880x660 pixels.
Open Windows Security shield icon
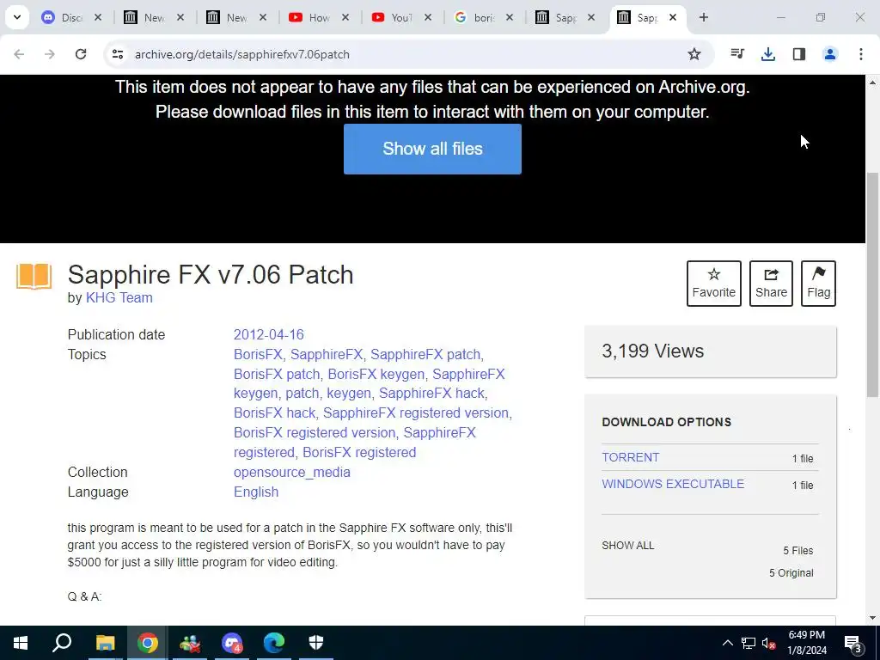316,643
